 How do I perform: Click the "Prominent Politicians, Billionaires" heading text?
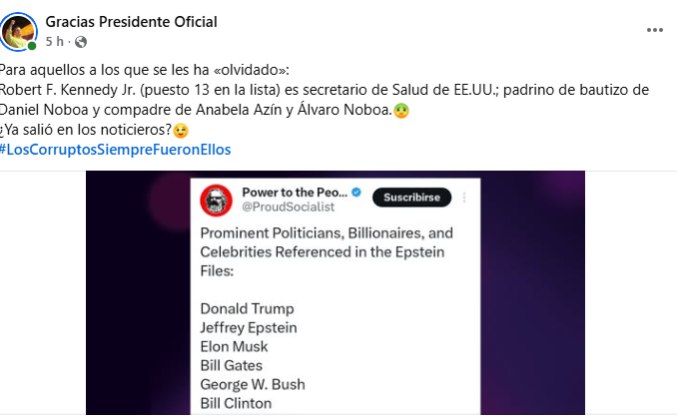click(327, 232)
